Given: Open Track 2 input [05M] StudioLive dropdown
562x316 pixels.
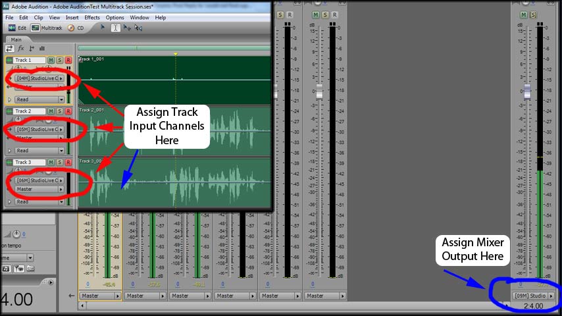Looking at the screenshot, I should [39, 129].
